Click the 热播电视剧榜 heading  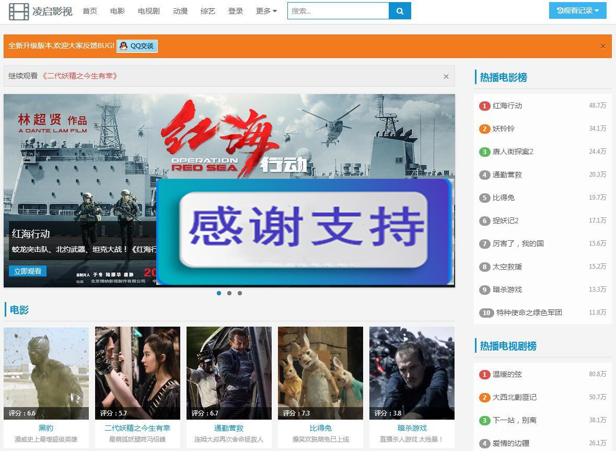[x=508, y=346]
